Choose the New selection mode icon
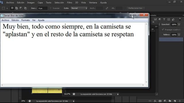Screen dimensions: 184x103 (12, 8)
